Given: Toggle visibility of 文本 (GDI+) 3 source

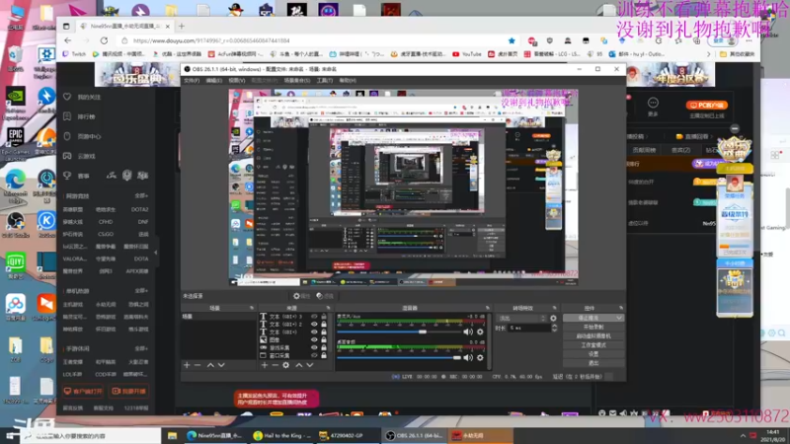Looking at the screenshot, I should coord(314,317).
